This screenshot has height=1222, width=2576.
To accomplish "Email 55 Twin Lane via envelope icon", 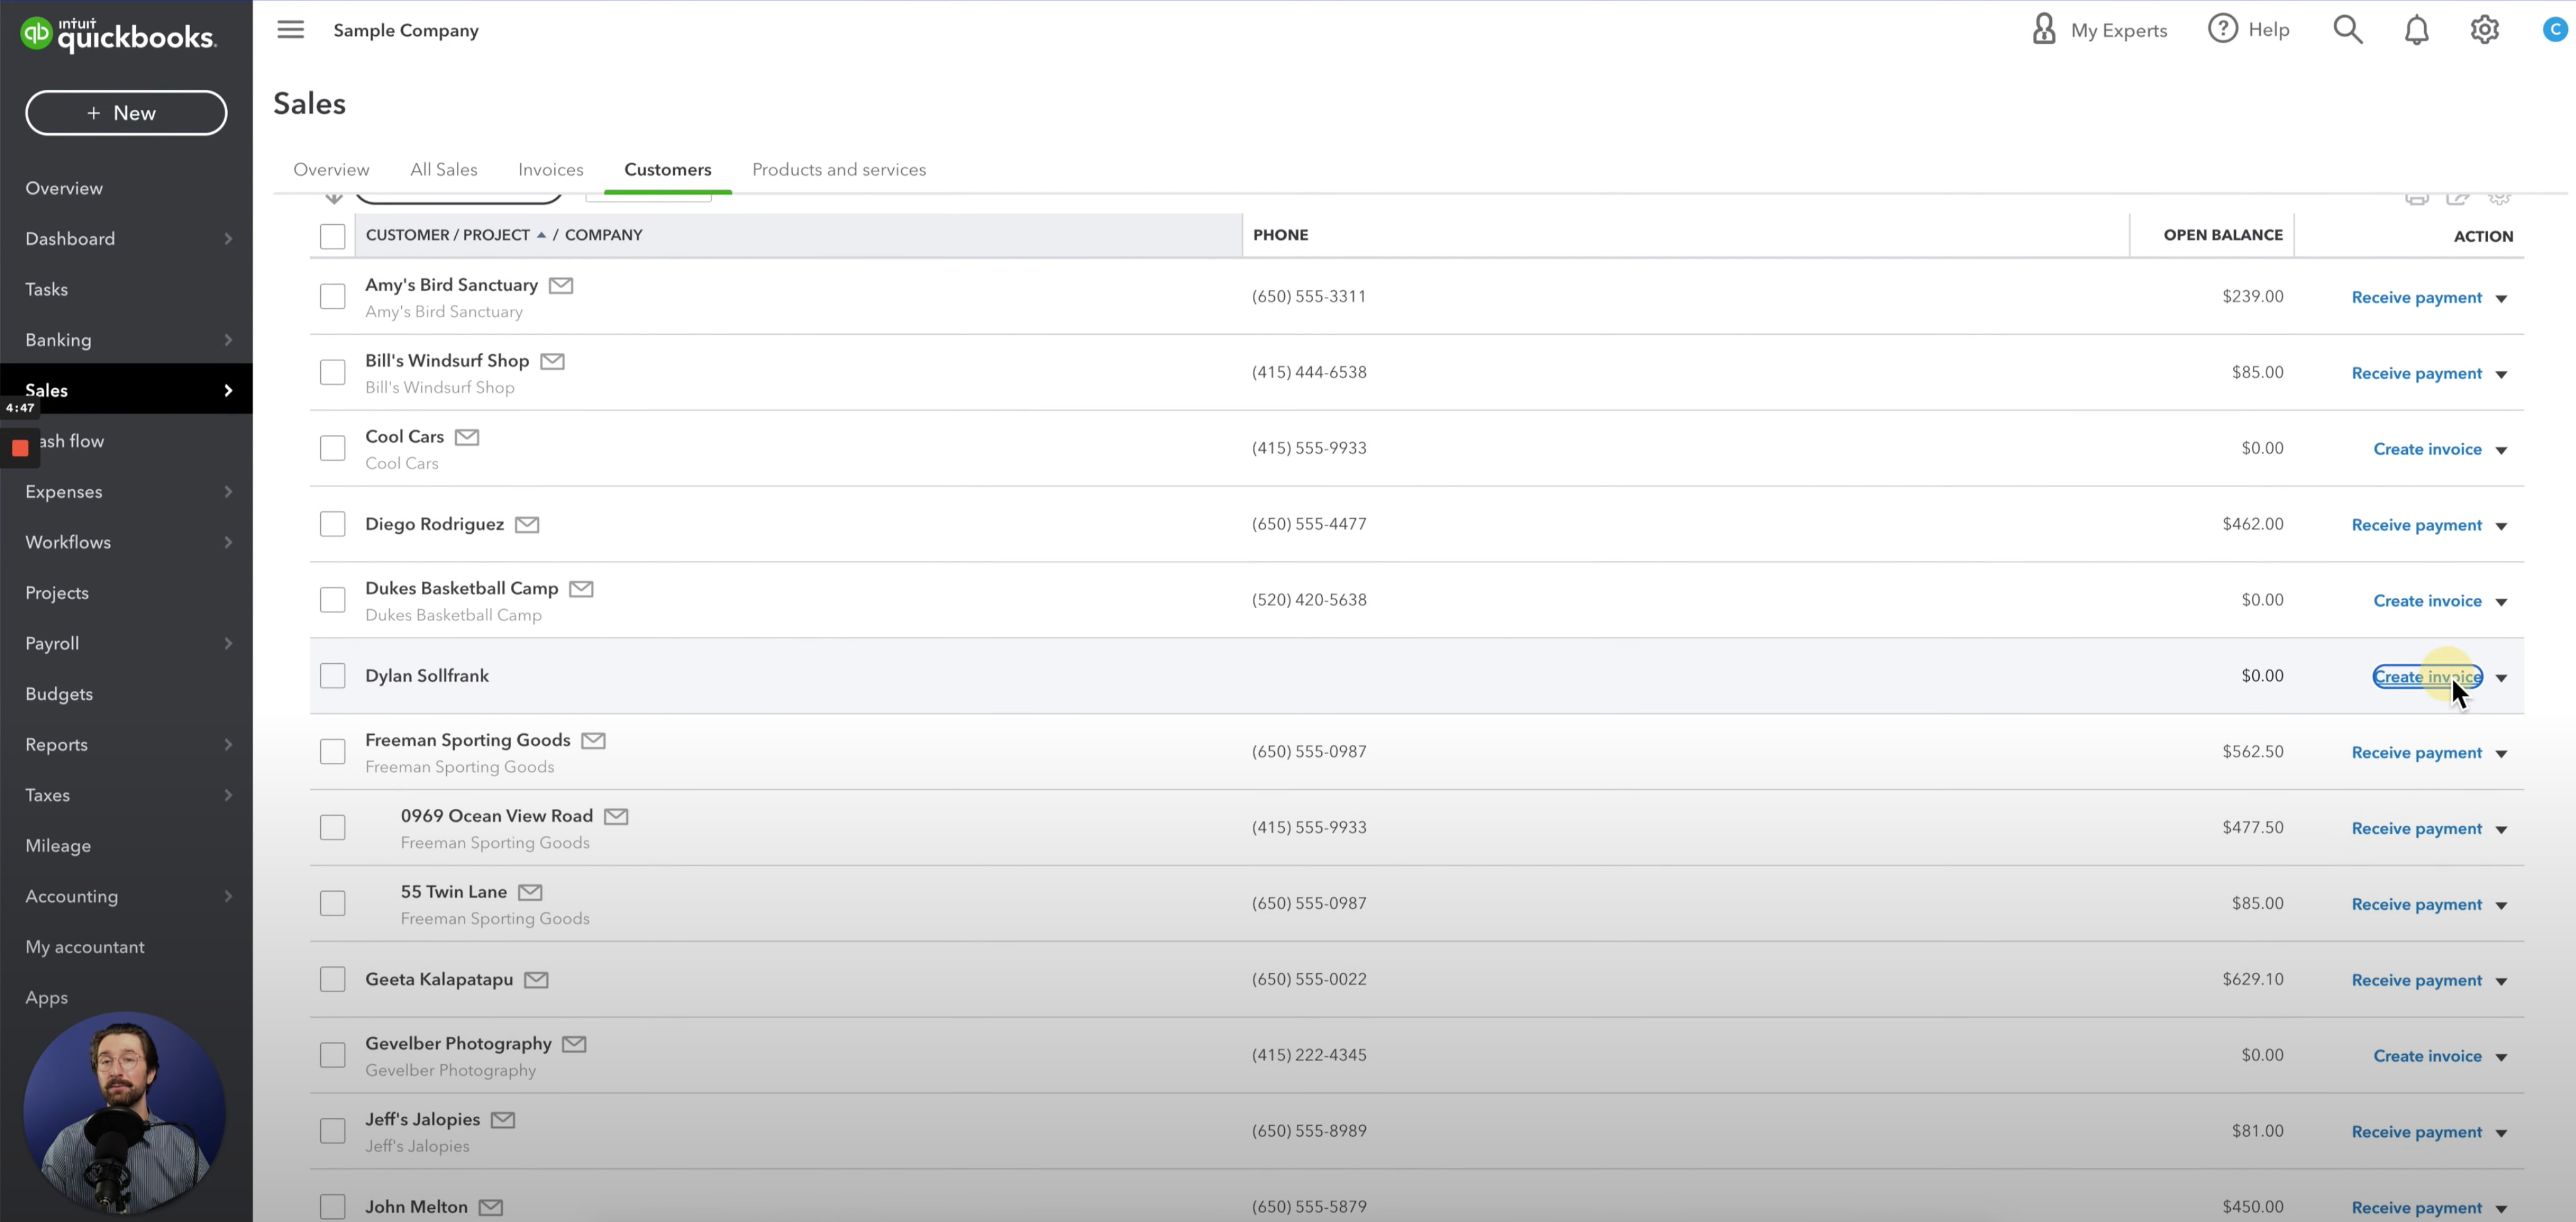I will tap(530, 892).
